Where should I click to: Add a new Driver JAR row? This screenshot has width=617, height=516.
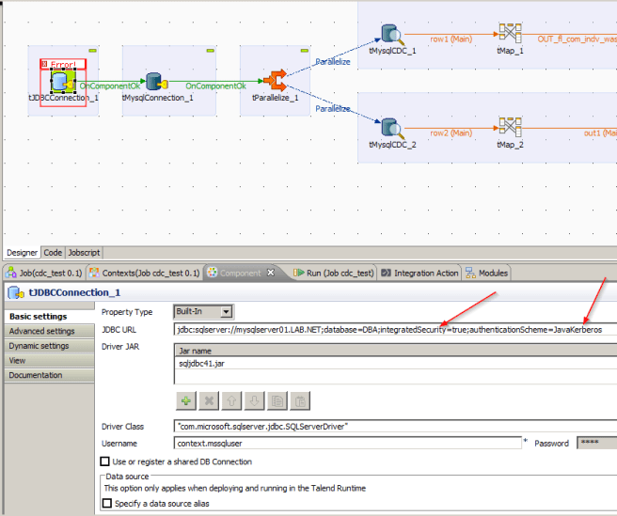(186, 400)
